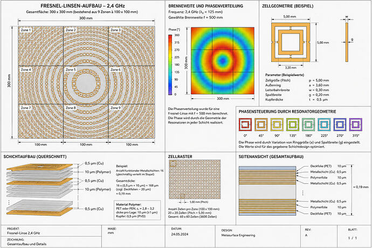This screenshot has width=372, height=248.
Task: Select the purple 315° resonator icon
Action: coord(355,125)
